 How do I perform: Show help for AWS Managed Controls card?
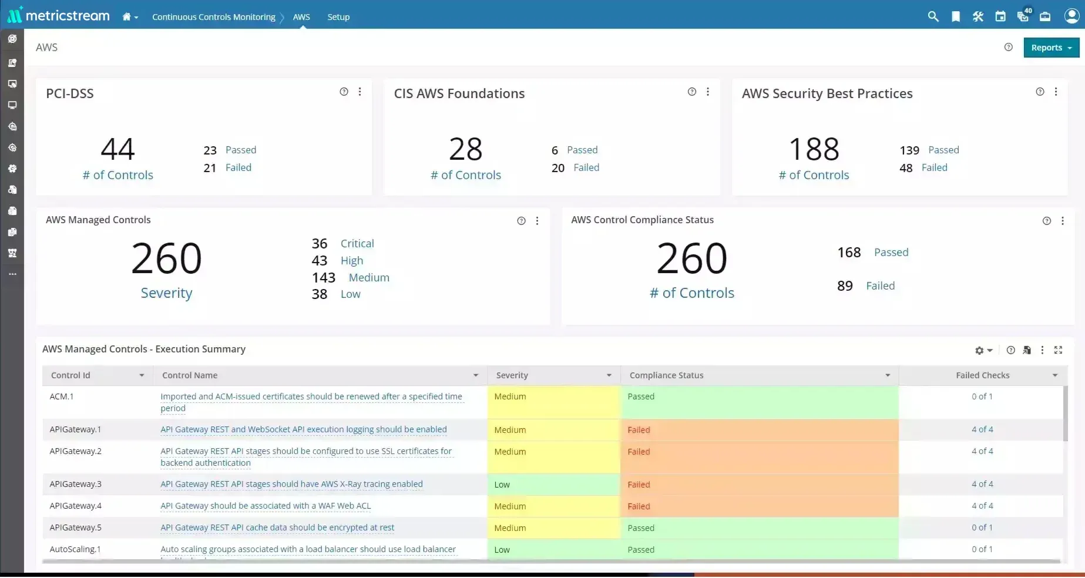521,221
